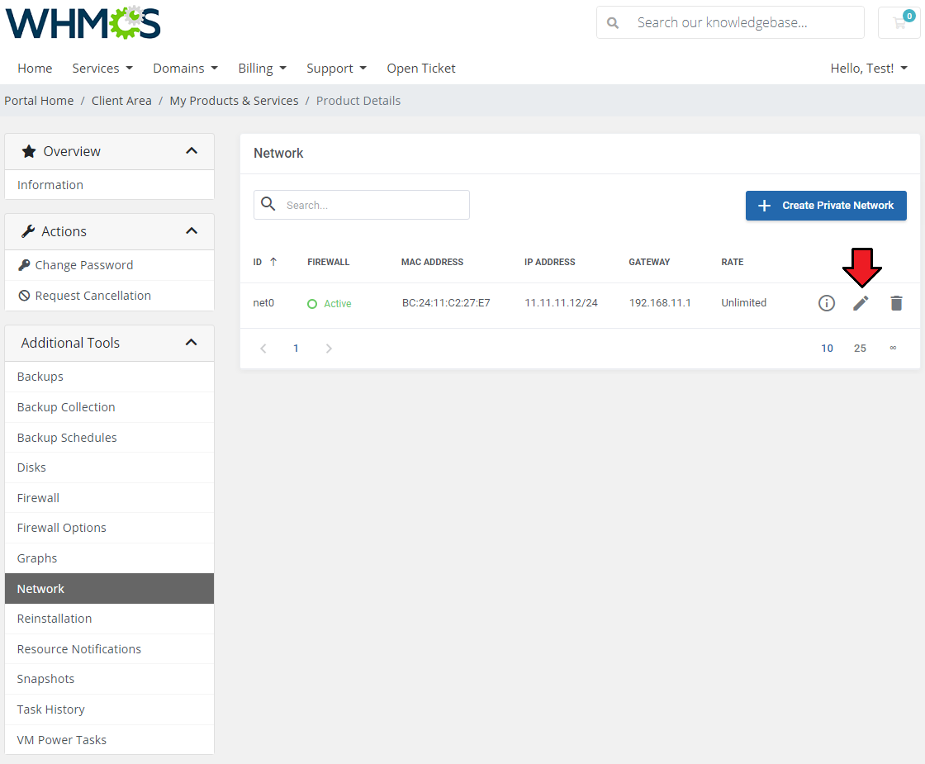Edit the net0 network with pencil icon
925x764 pixels.
(861, 303)
